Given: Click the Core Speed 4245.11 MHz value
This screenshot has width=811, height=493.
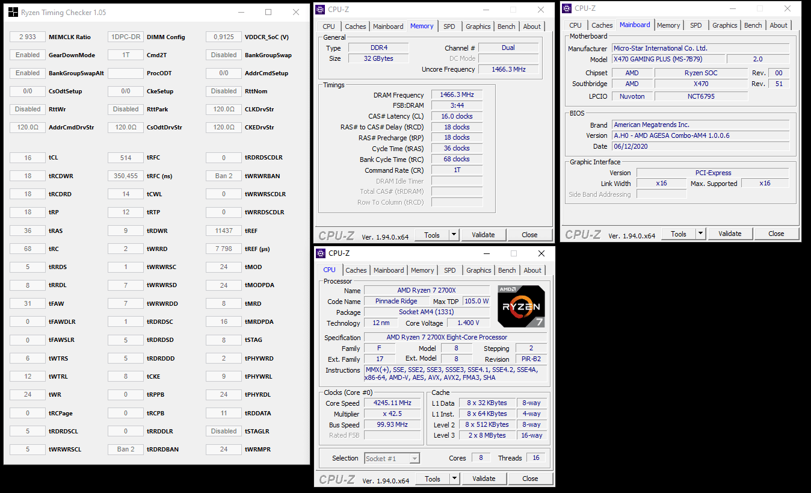Looking at the screenshot, I should tap(393, 403).
